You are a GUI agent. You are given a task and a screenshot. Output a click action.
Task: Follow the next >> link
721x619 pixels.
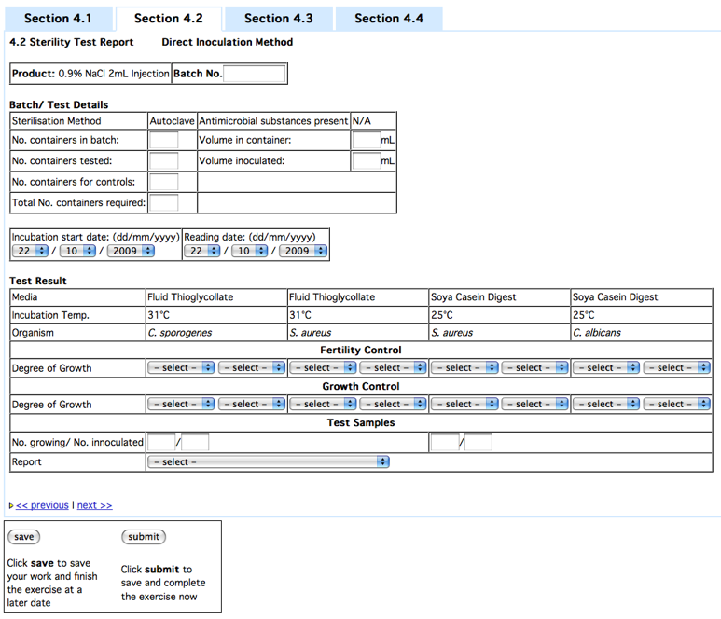point(94,505)
